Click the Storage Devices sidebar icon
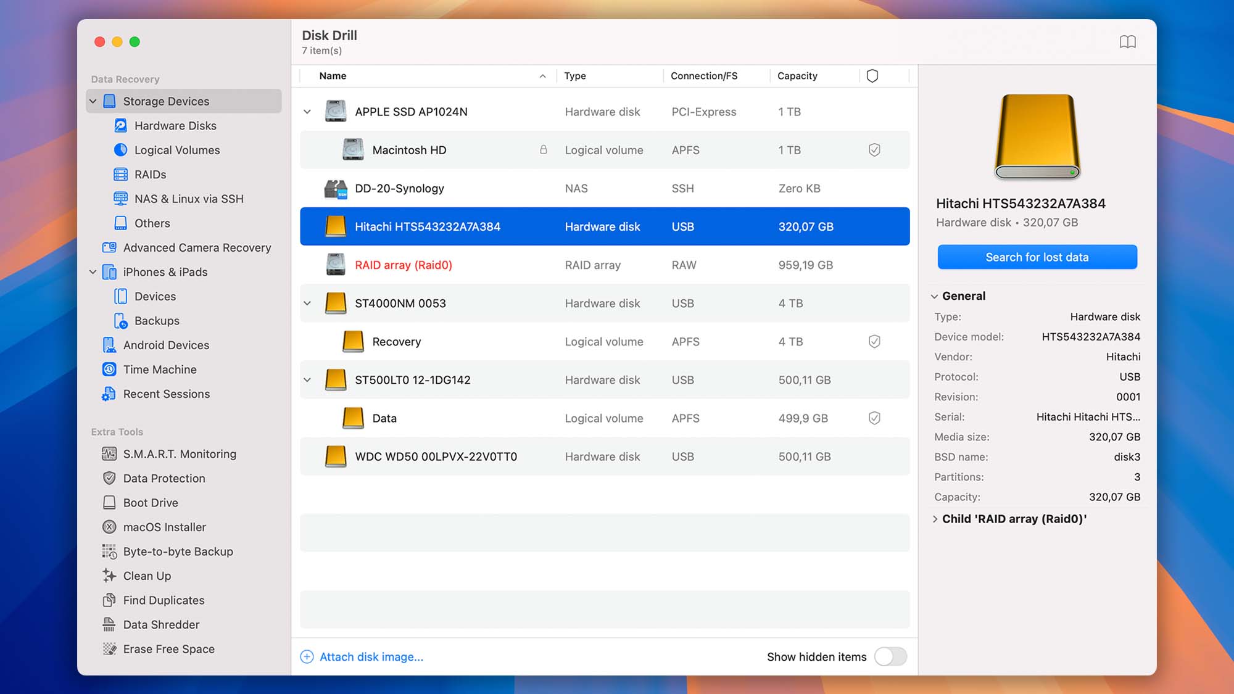Image resolution: width=1234 pixels, height=694 pixels. tap(109, 101)
